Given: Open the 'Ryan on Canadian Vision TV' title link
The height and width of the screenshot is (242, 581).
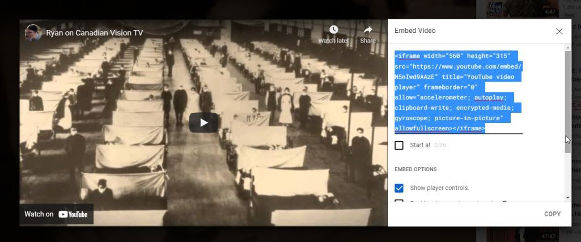Looking at the screenshot, I should coord(95,33).
